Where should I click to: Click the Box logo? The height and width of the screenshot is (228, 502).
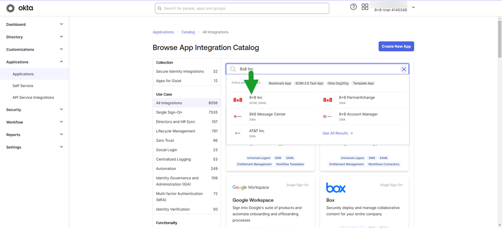tap(336, 188)
